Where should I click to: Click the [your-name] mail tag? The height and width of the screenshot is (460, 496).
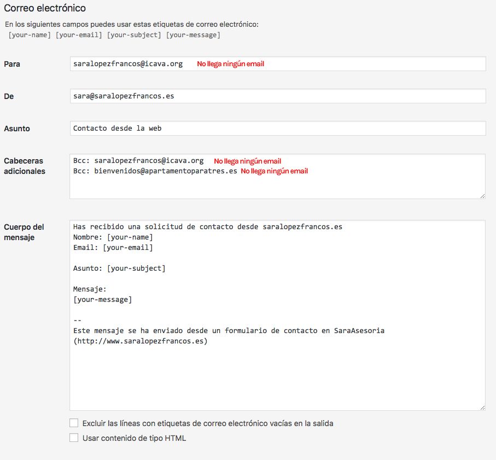point(30,35)
